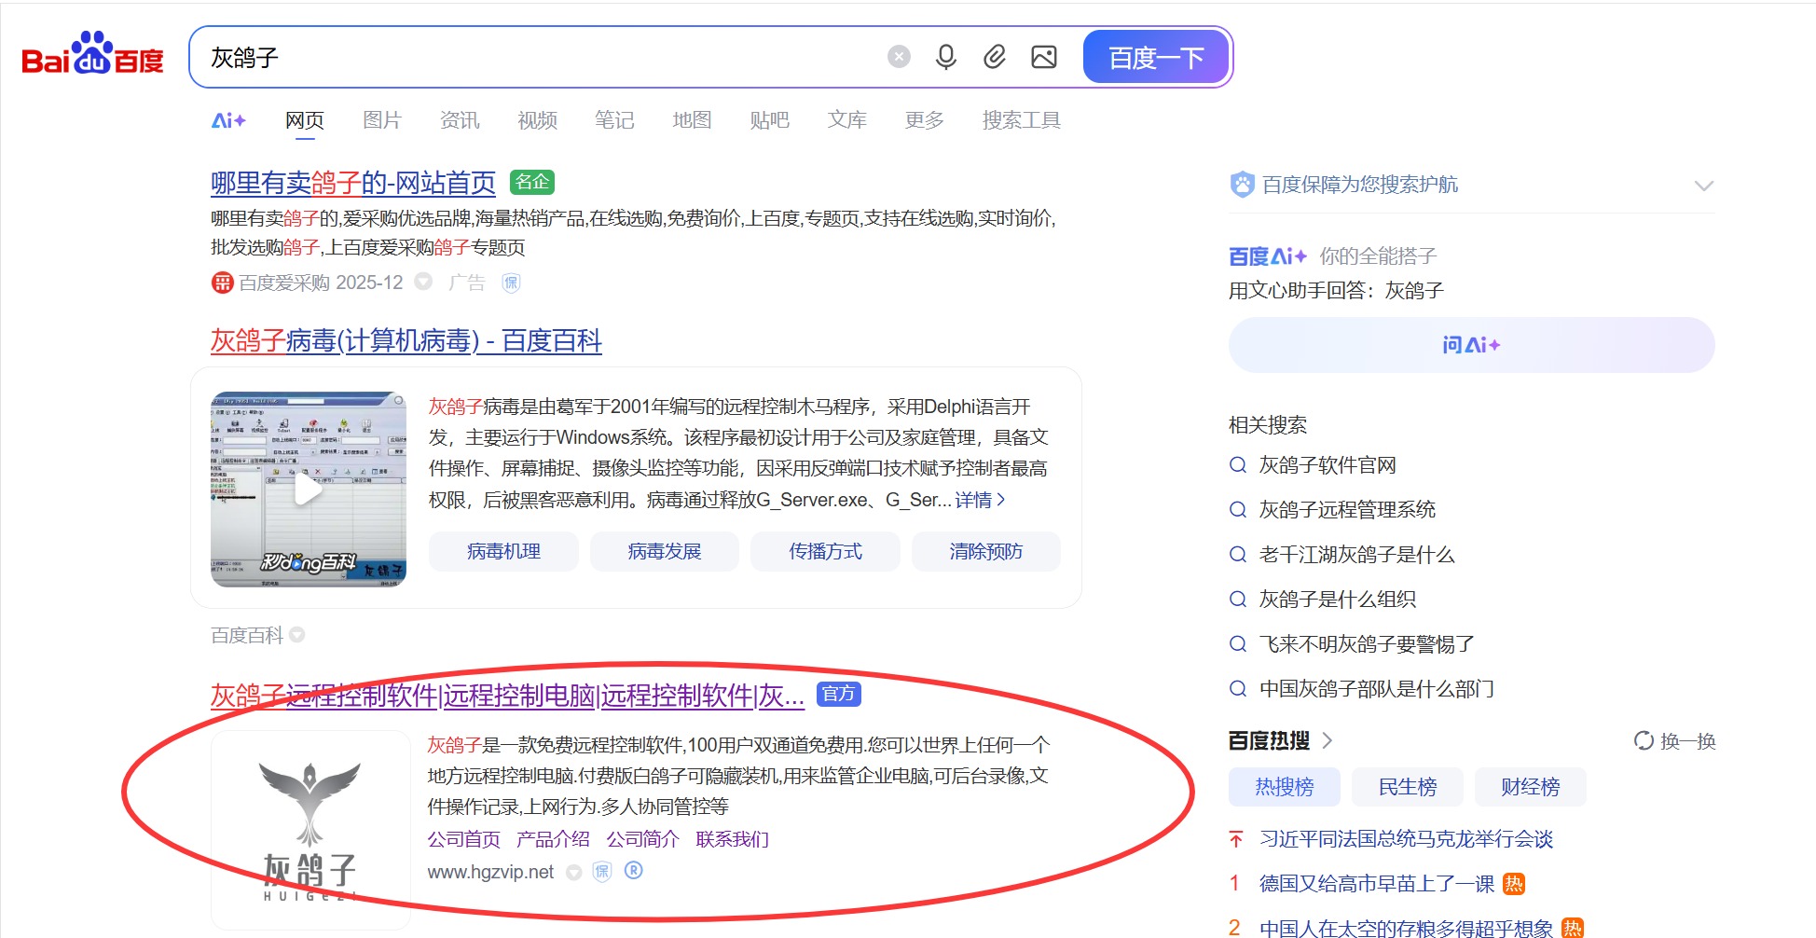Expand 详情 for the Baike summary
This screenshot has width=1816, height=938.
tap(980, 500)
